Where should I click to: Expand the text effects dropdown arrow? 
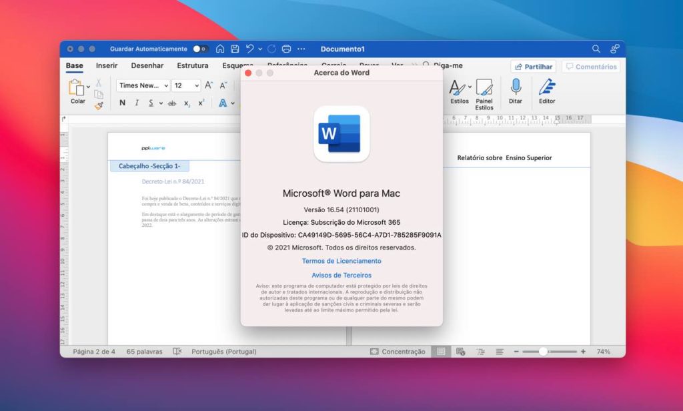tap(233, 103)
